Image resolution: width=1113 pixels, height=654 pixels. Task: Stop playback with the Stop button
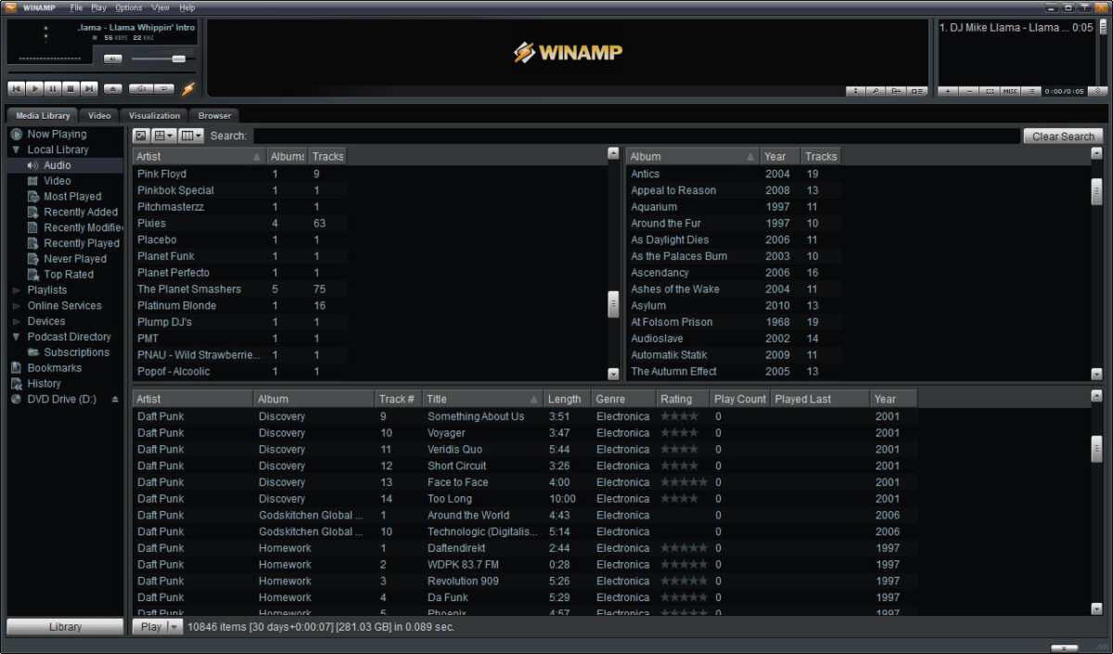70,88
